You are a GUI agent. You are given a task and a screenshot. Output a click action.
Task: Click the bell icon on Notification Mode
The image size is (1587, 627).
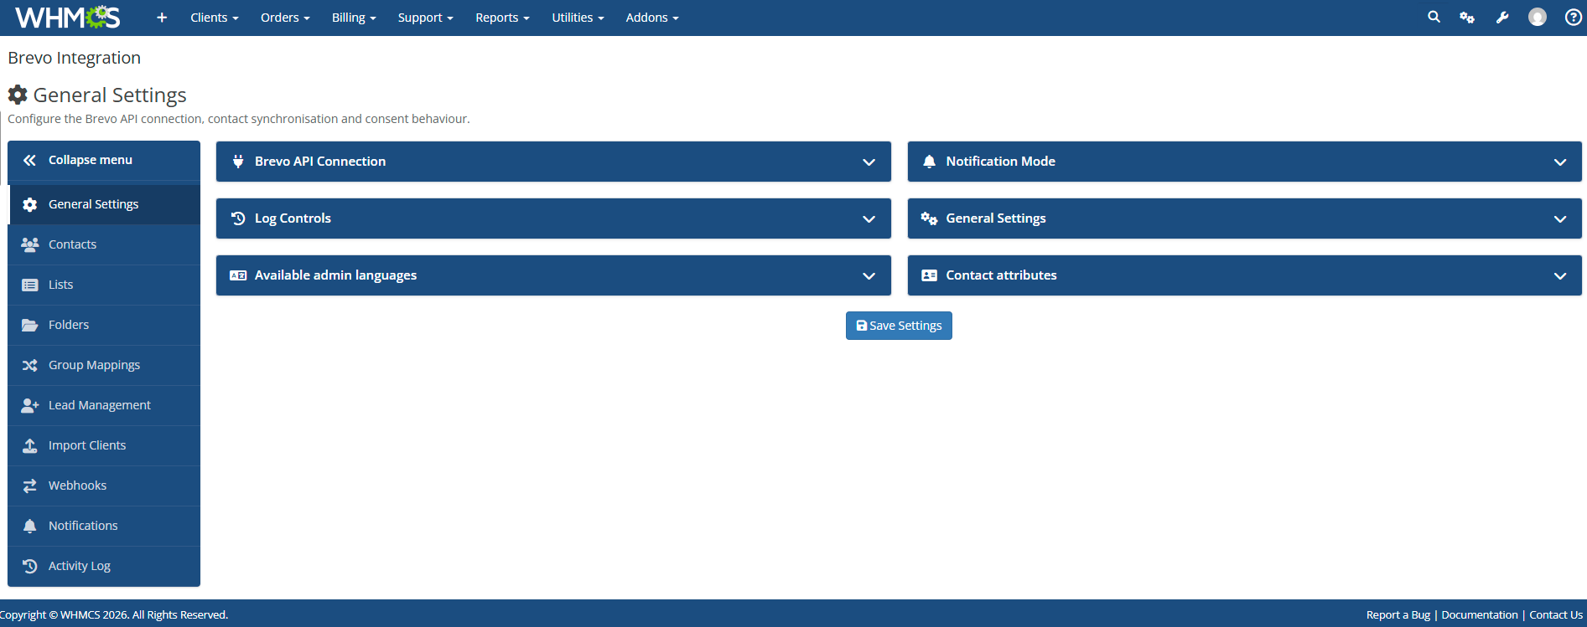(x=929, y=162)
